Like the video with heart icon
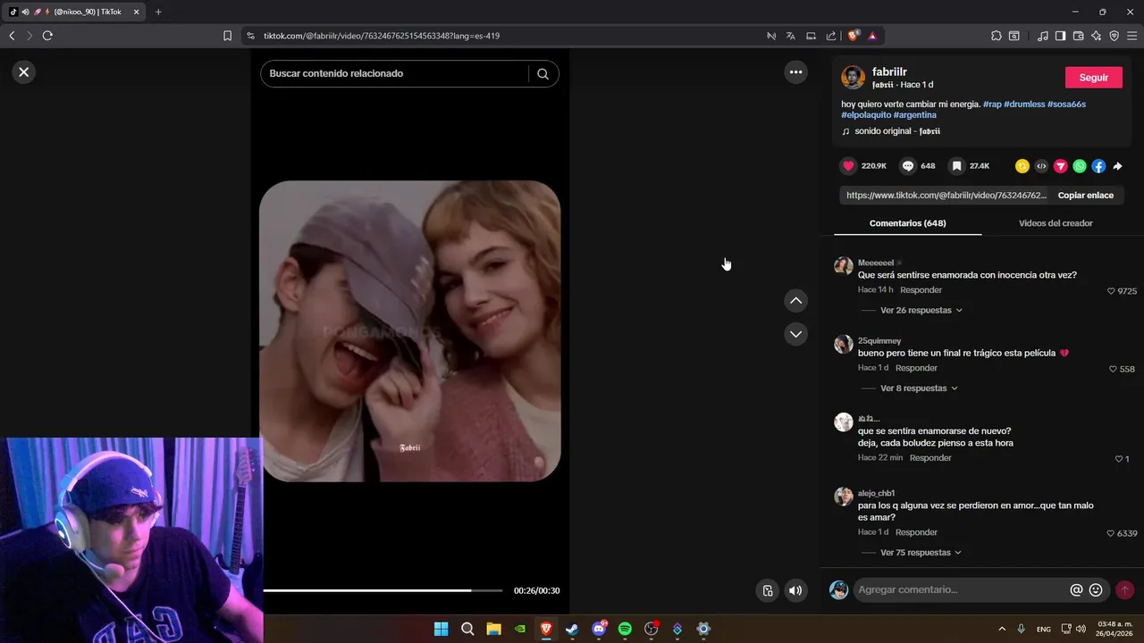1144x643 pixels. [848, 166]
